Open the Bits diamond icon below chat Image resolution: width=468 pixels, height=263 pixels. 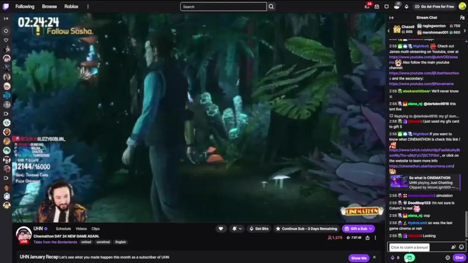[x=393, y=258]
